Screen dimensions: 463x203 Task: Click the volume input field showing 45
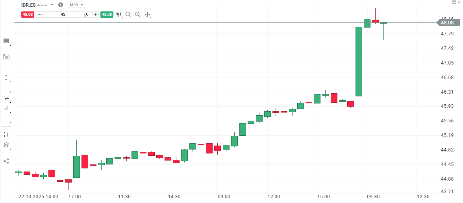click(63, 15)
